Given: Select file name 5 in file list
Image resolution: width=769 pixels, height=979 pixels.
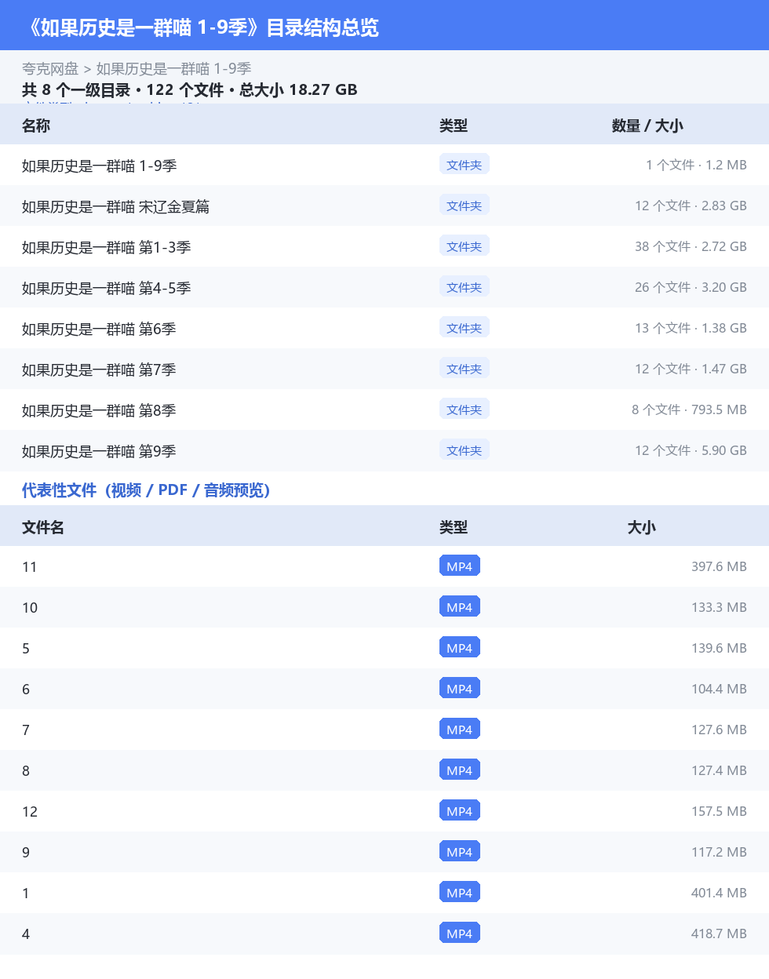Looking at the screenshot, I should (26, 649).
